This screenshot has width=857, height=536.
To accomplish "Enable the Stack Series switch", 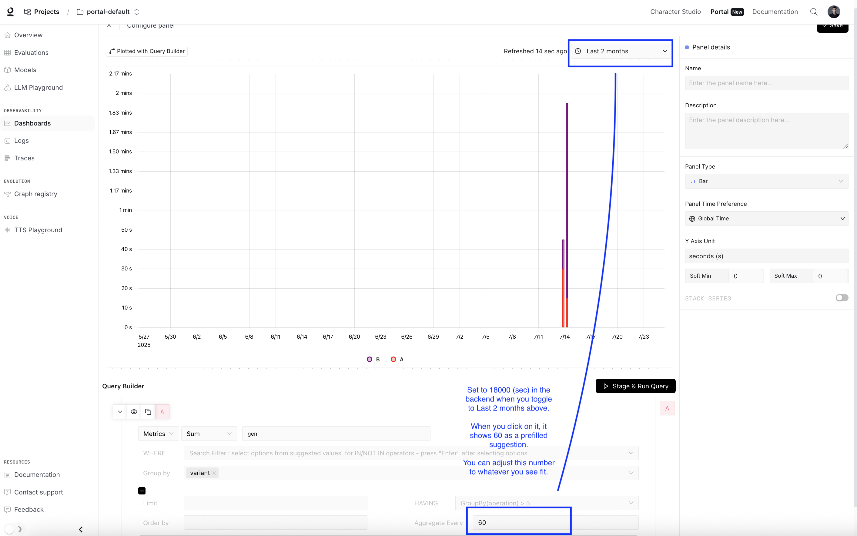I will (x=842, y=298).
